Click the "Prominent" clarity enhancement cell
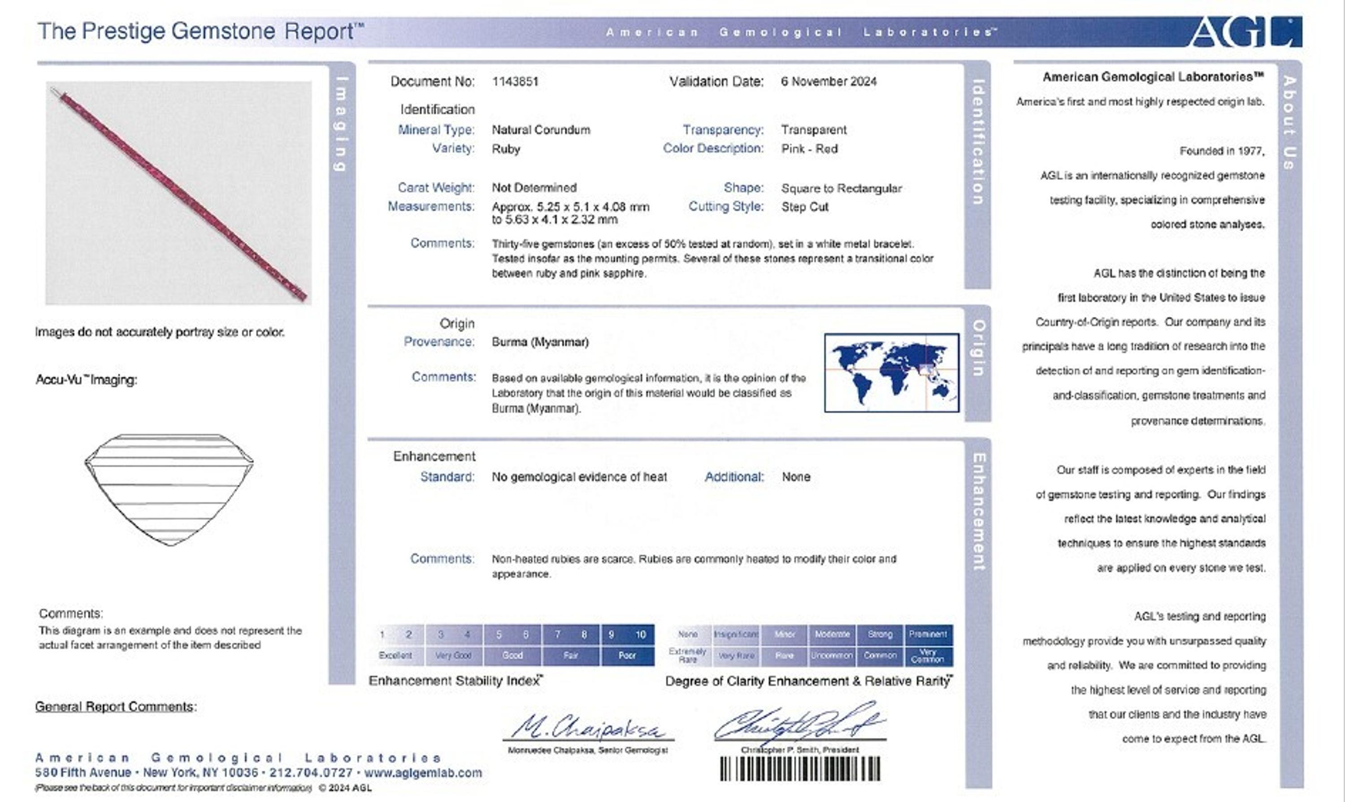Image resolution: width=1345 pixels, height=802 pixels. coord(928,634)
